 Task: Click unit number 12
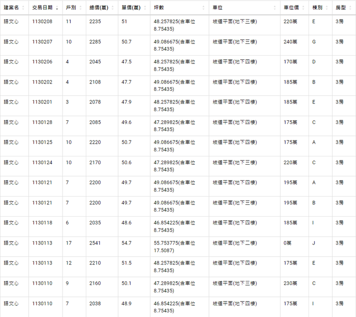(69, 263)
